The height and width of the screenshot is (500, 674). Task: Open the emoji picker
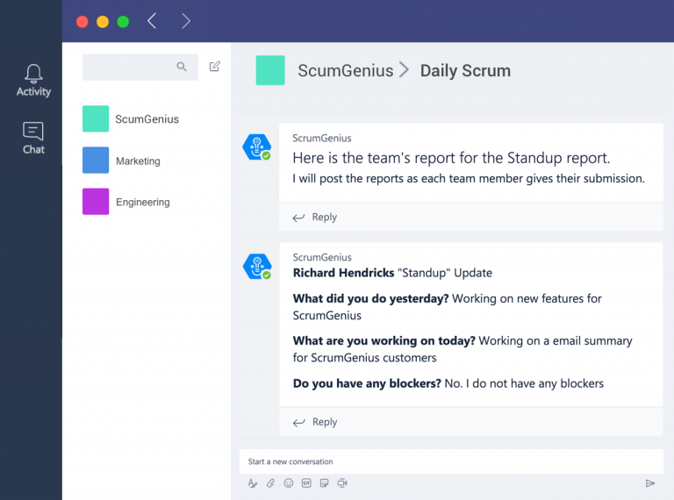coord(289,483)
